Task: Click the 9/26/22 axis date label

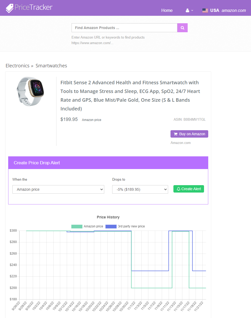Action: point(16,306)
